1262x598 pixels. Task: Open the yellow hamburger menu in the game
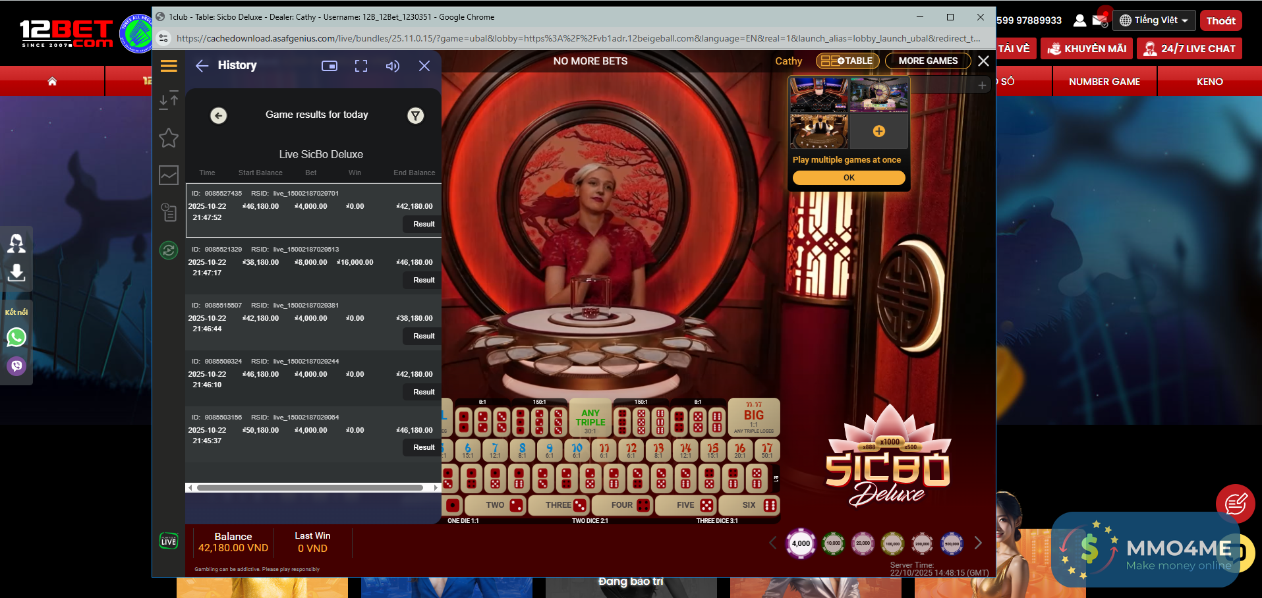[169, 66]
